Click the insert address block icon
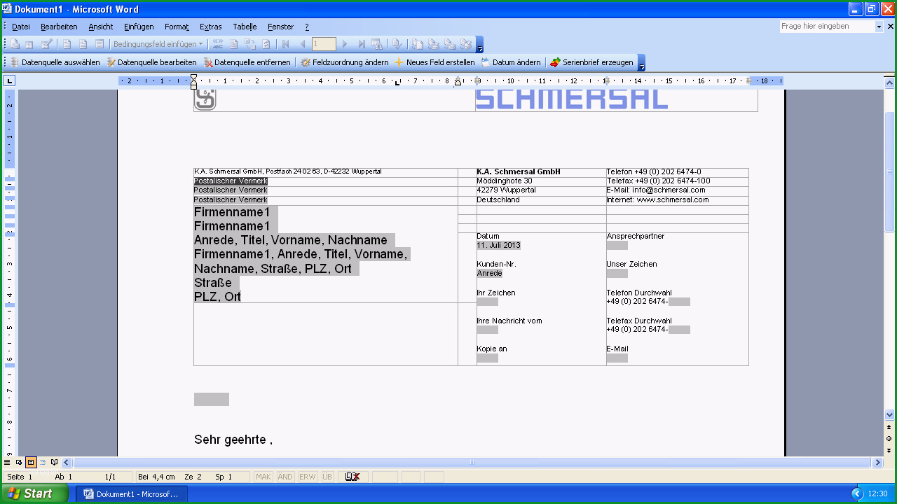The image size is (897, 504). (67, 44)
